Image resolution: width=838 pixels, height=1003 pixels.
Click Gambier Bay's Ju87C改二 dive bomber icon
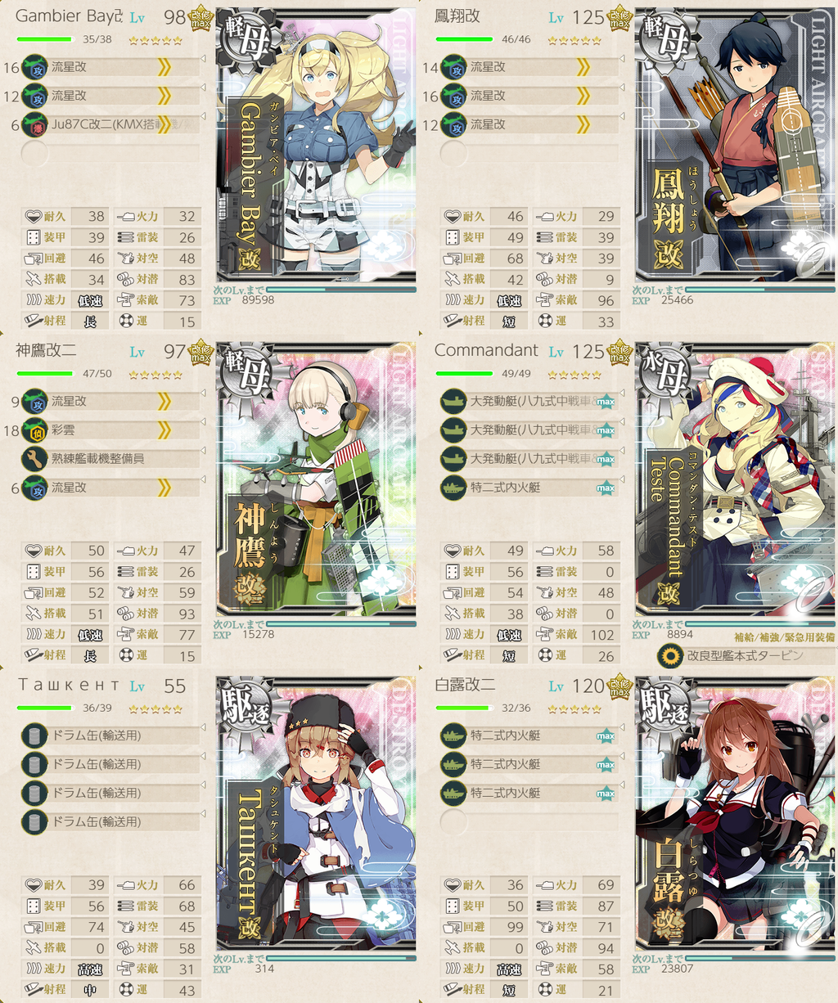34,124
